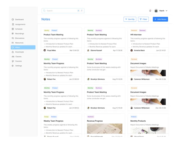Click the Recordings icon in sidebar
Image resolution: width=181 pixels, height=143 pixels.
(13, 33)
